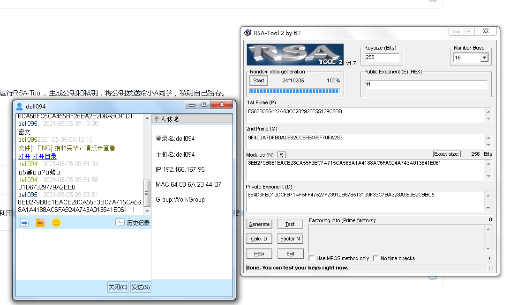This screenshot has width=518, height=305.
Task: Click the Exact size button
Action: pyautogui.click(x=447, y=154)
